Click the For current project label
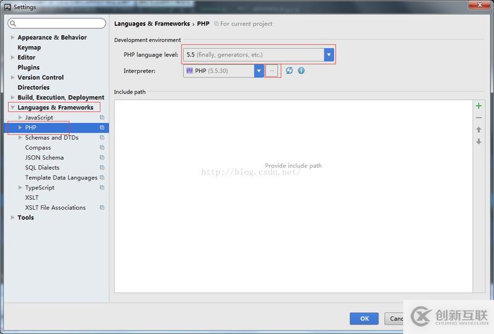Image resolution: width=494 pixels, height=334 pixels. coord(246,24)
